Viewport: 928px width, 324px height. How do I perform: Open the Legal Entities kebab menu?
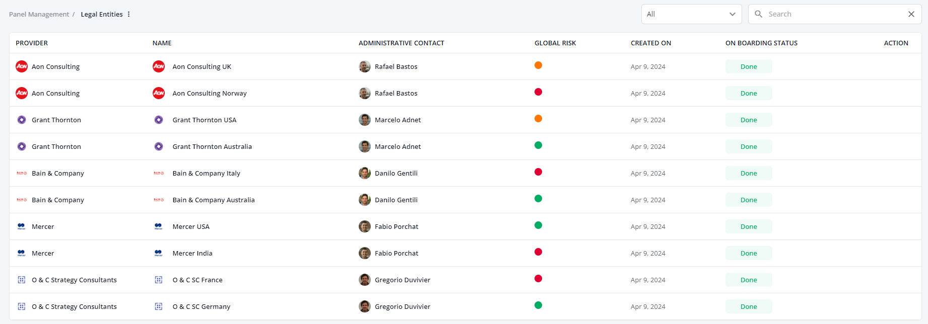128,14
